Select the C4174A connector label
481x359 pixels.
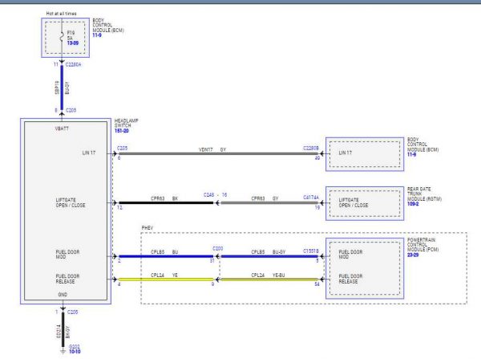[x=311, y=198]
